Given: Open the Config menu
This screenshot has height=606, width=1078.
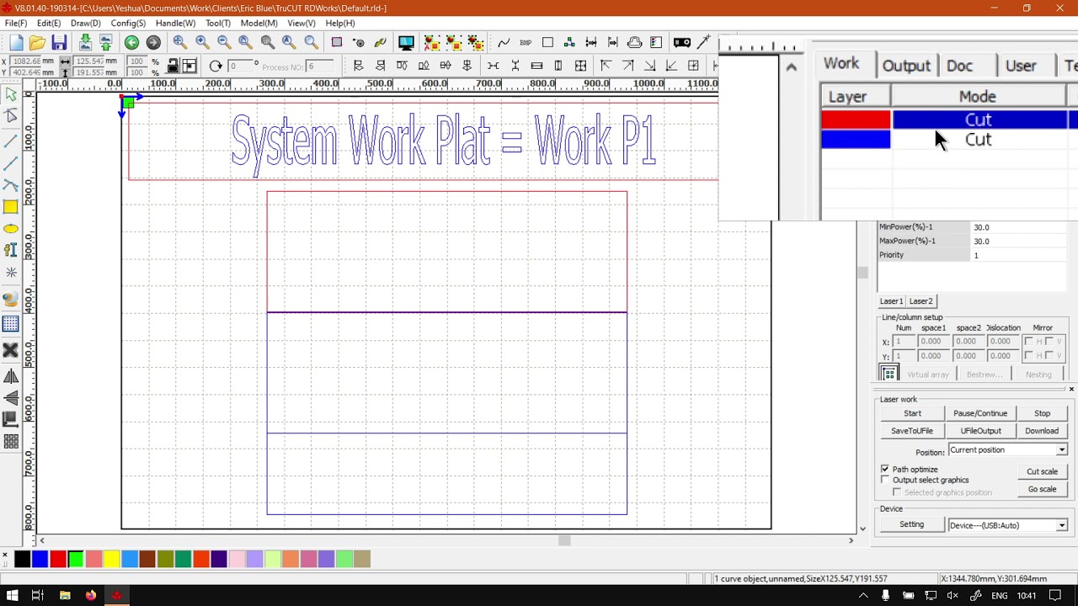Looking at the screenshot, I should 128,24.
